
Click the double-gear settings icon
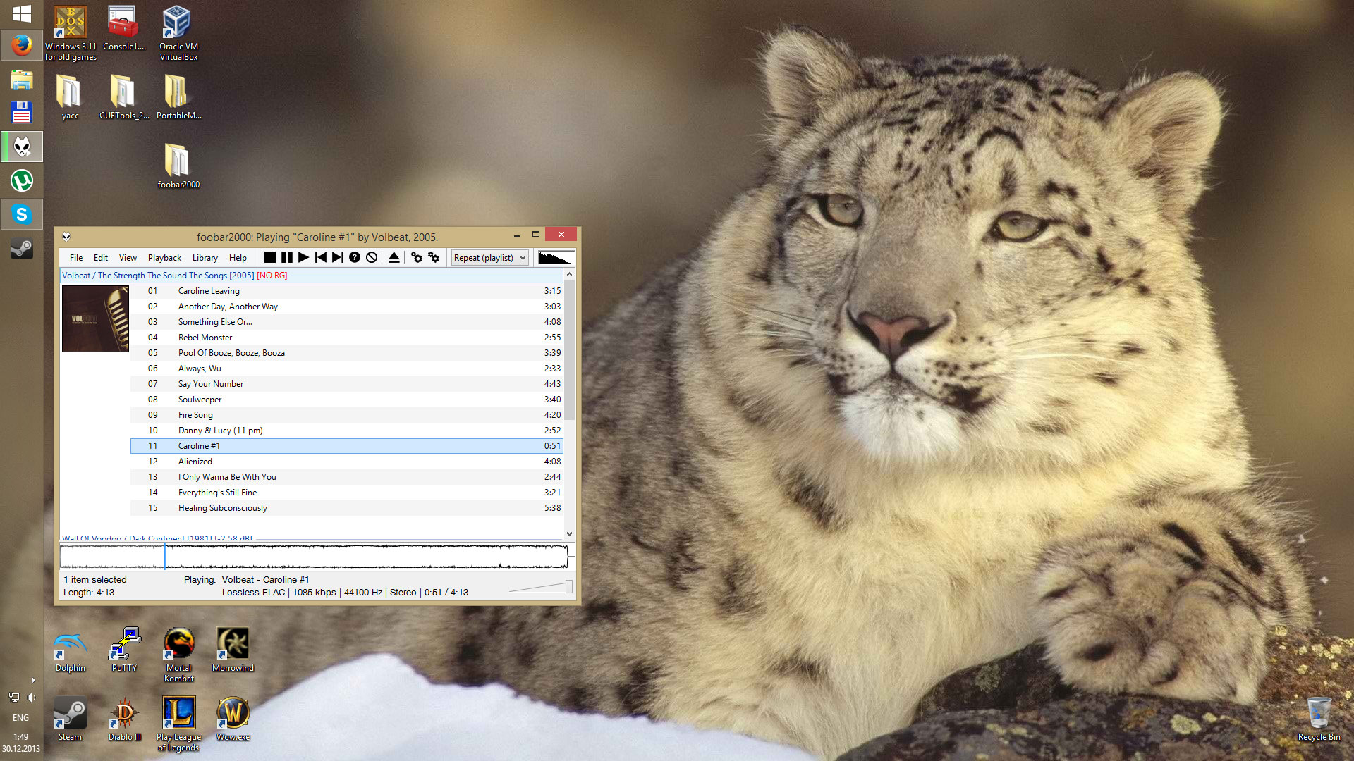coord(434,258)
